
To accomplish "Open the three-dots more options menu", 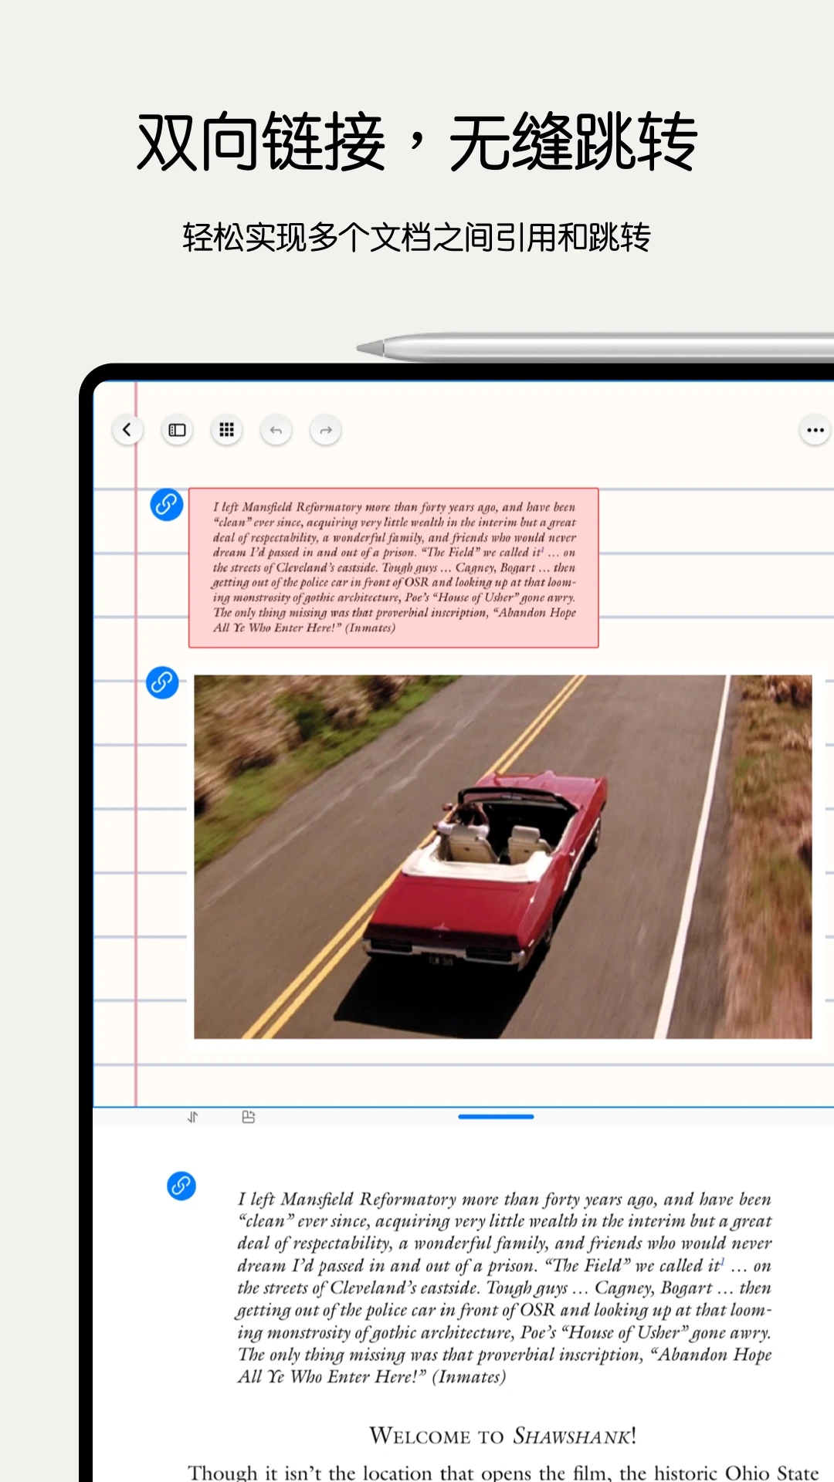I will click(815, 430).
